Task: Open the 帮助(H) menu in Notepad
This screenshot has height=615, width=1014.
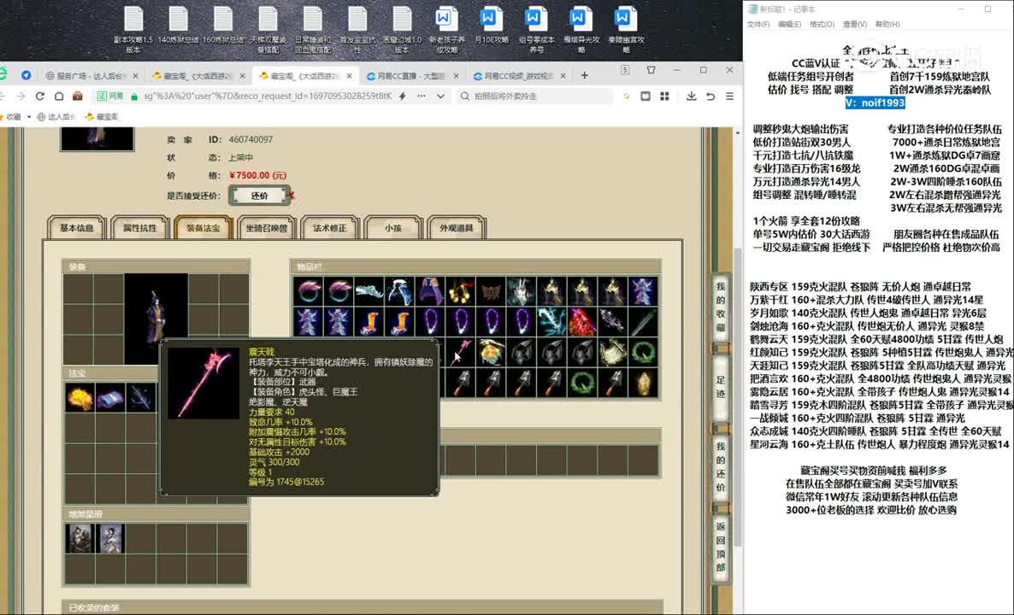Action: click(887, 24)
